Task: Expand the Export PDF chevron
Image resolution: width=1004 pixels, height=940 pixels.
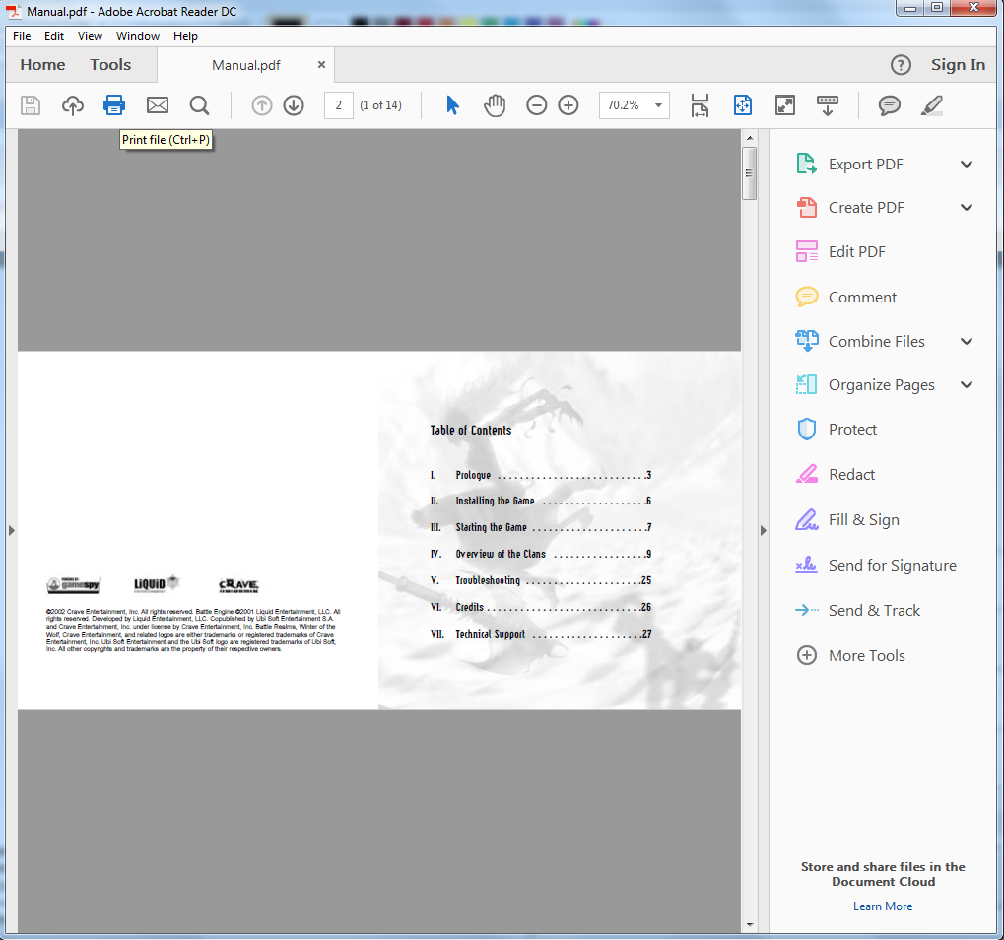Action: pos(967,165)
